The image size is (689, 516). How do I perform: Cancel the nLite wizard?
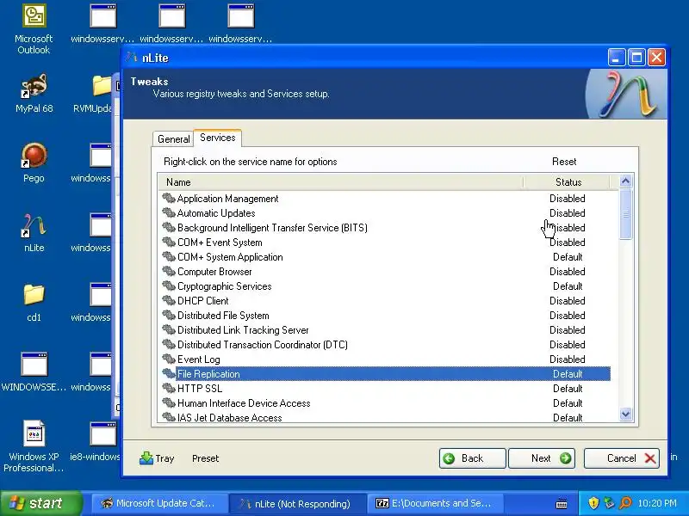pyautogui.click(x=621, y=458)
